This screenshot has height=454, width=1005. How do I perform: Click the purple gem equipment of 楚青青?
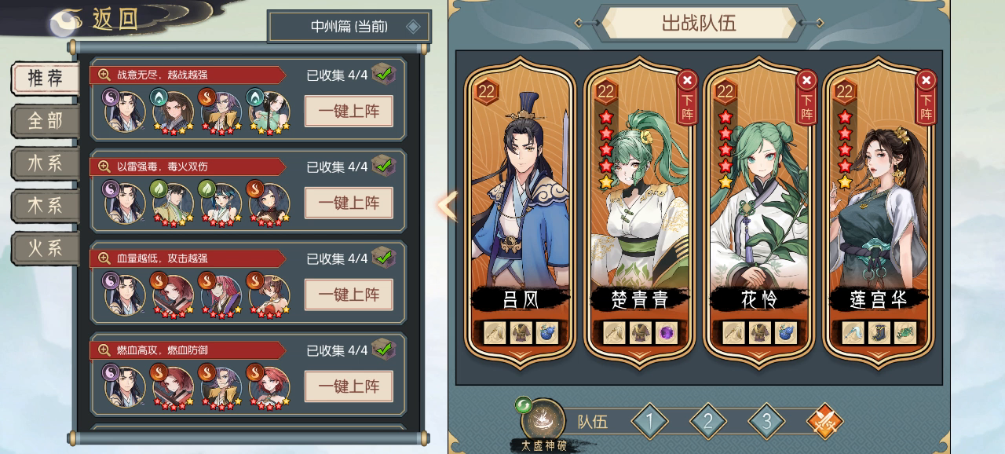667,332
